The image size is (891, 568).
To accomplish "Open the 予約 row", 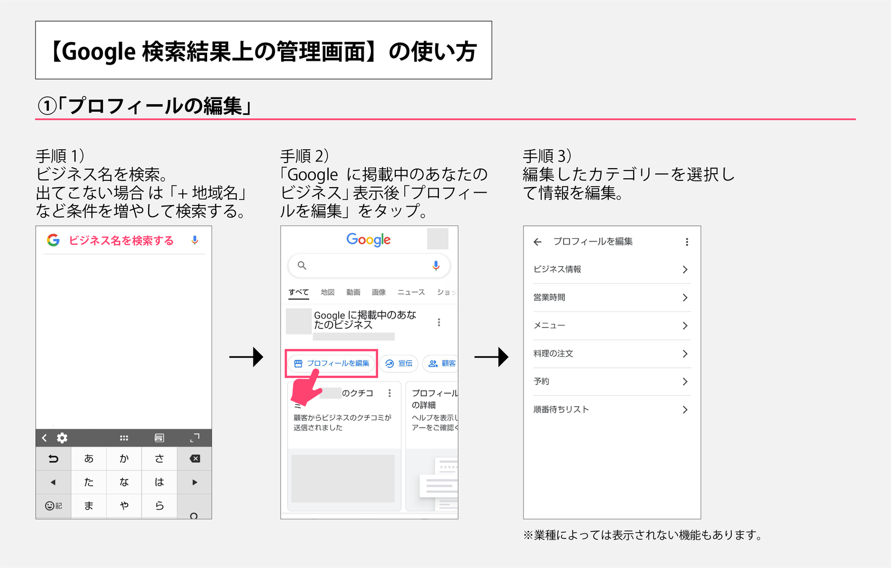I will click(612, 381).
